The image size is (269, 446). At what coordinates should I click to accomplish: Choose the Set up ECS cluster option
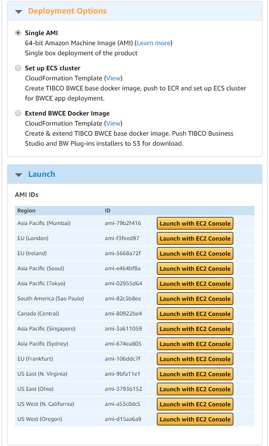click(18, 68)
